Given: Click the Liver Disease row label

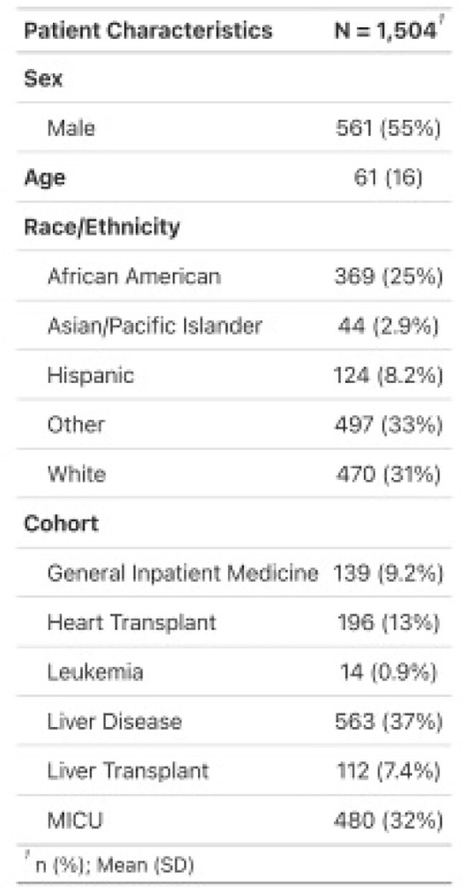Looking at the screenshot, I should coord(115,721).
